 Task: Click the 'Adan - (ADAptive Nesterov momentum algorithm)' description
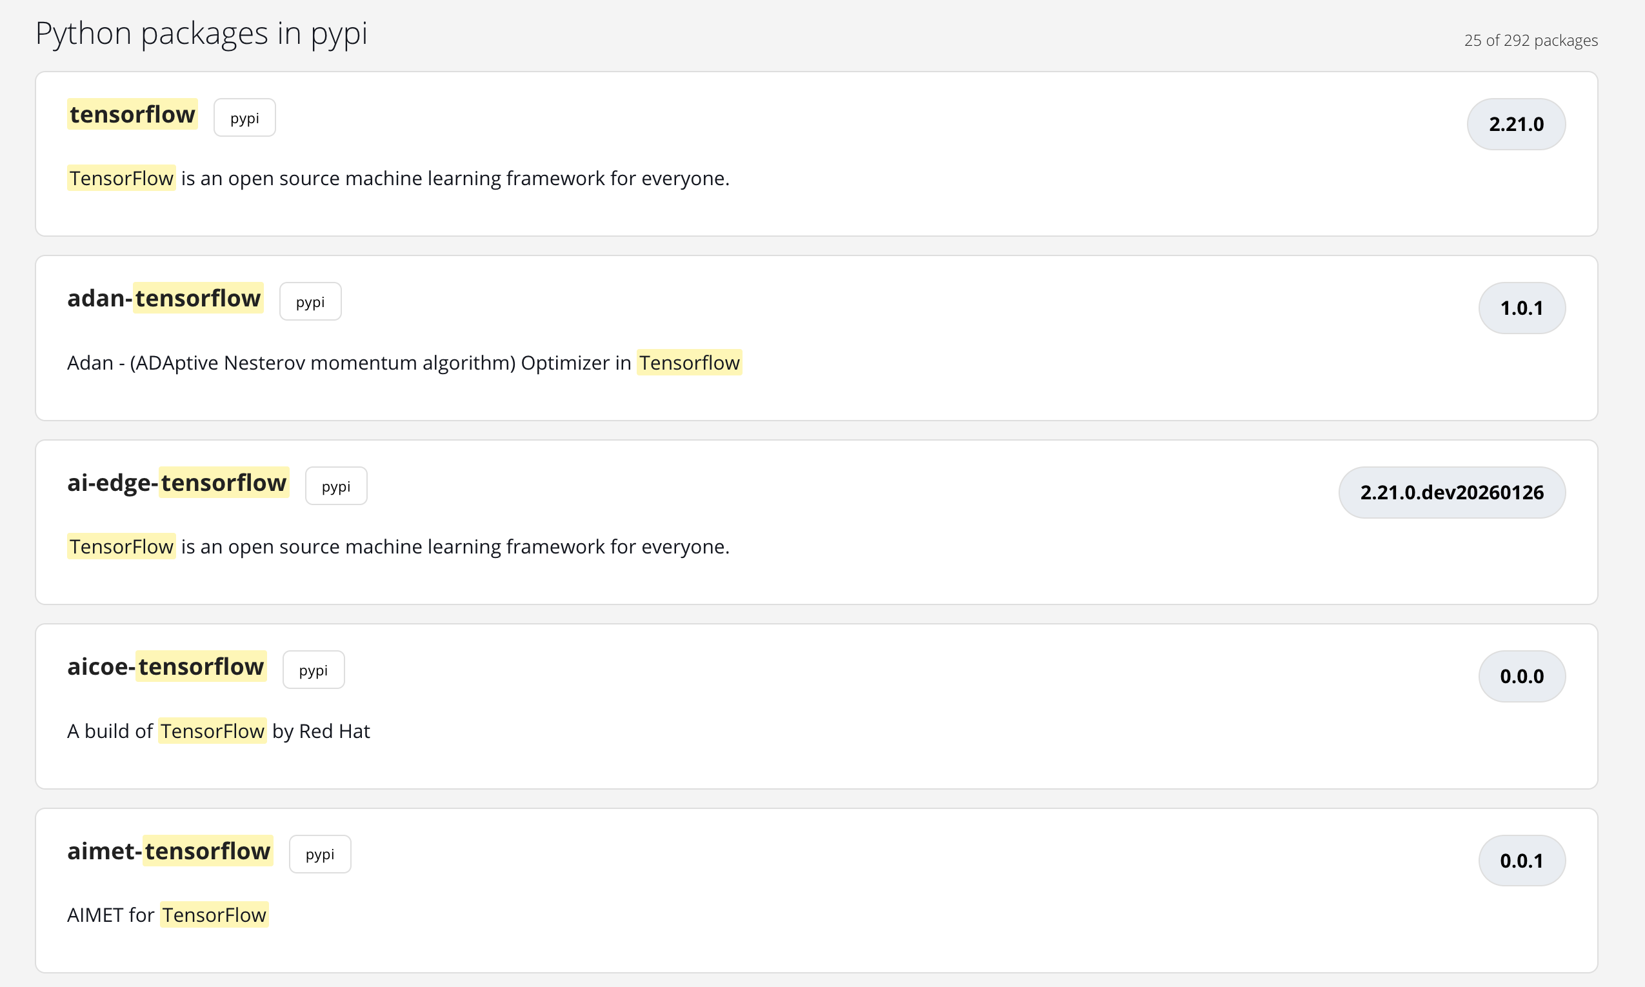tap(404, 363)
